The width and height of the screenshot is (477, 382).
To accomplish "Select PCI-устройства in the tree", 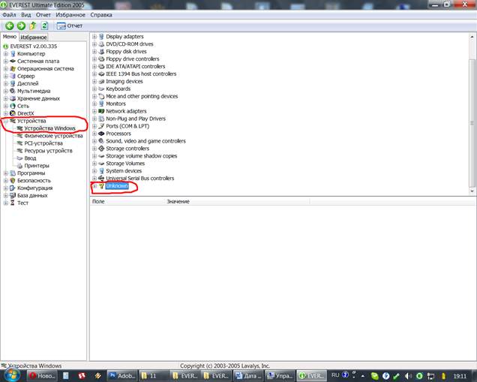I will click(x=43, y=143).
